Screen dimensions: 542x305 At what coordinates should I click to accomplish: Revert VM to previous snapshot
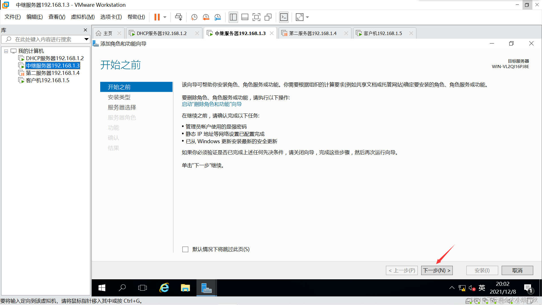206,17
